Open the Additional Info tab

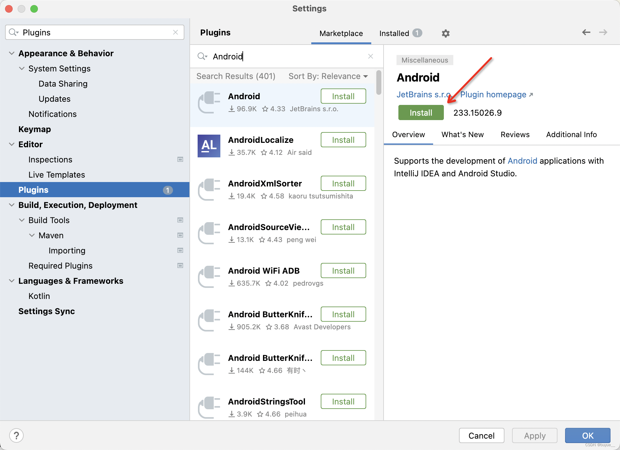point(571,135)
